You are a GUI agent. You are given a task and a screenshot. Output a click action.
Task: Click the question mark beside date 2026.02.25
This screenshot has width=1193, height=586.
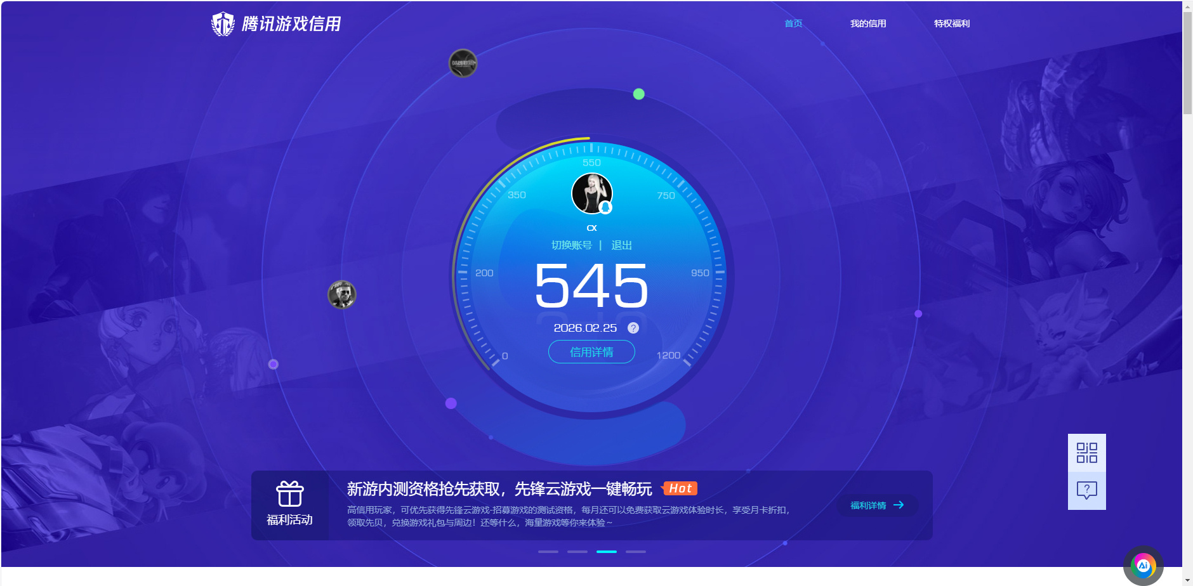[x=632, y=328]
